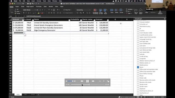
Task: Click the AutoSum sigma icon
Action: [x=127, y=9]
